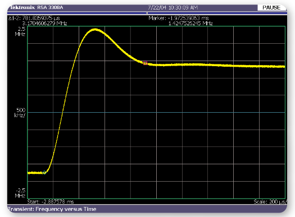Click the Δ1-2 781.8359375 µs readout
The image size is (295, 217).
(x=34, y=18)
